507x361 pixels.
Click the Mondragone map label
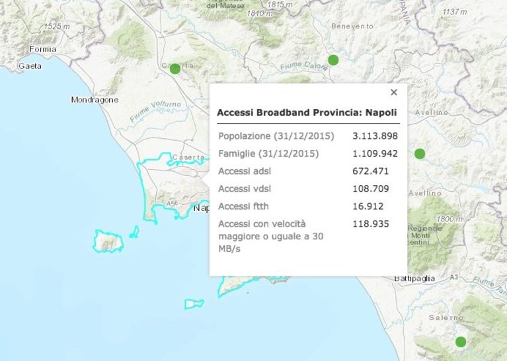(95, 100)
